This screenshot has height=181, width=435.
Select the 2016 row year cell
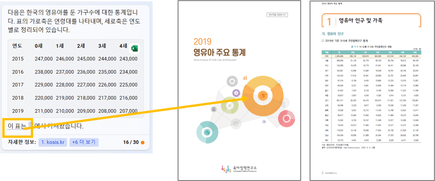(18, 72)
